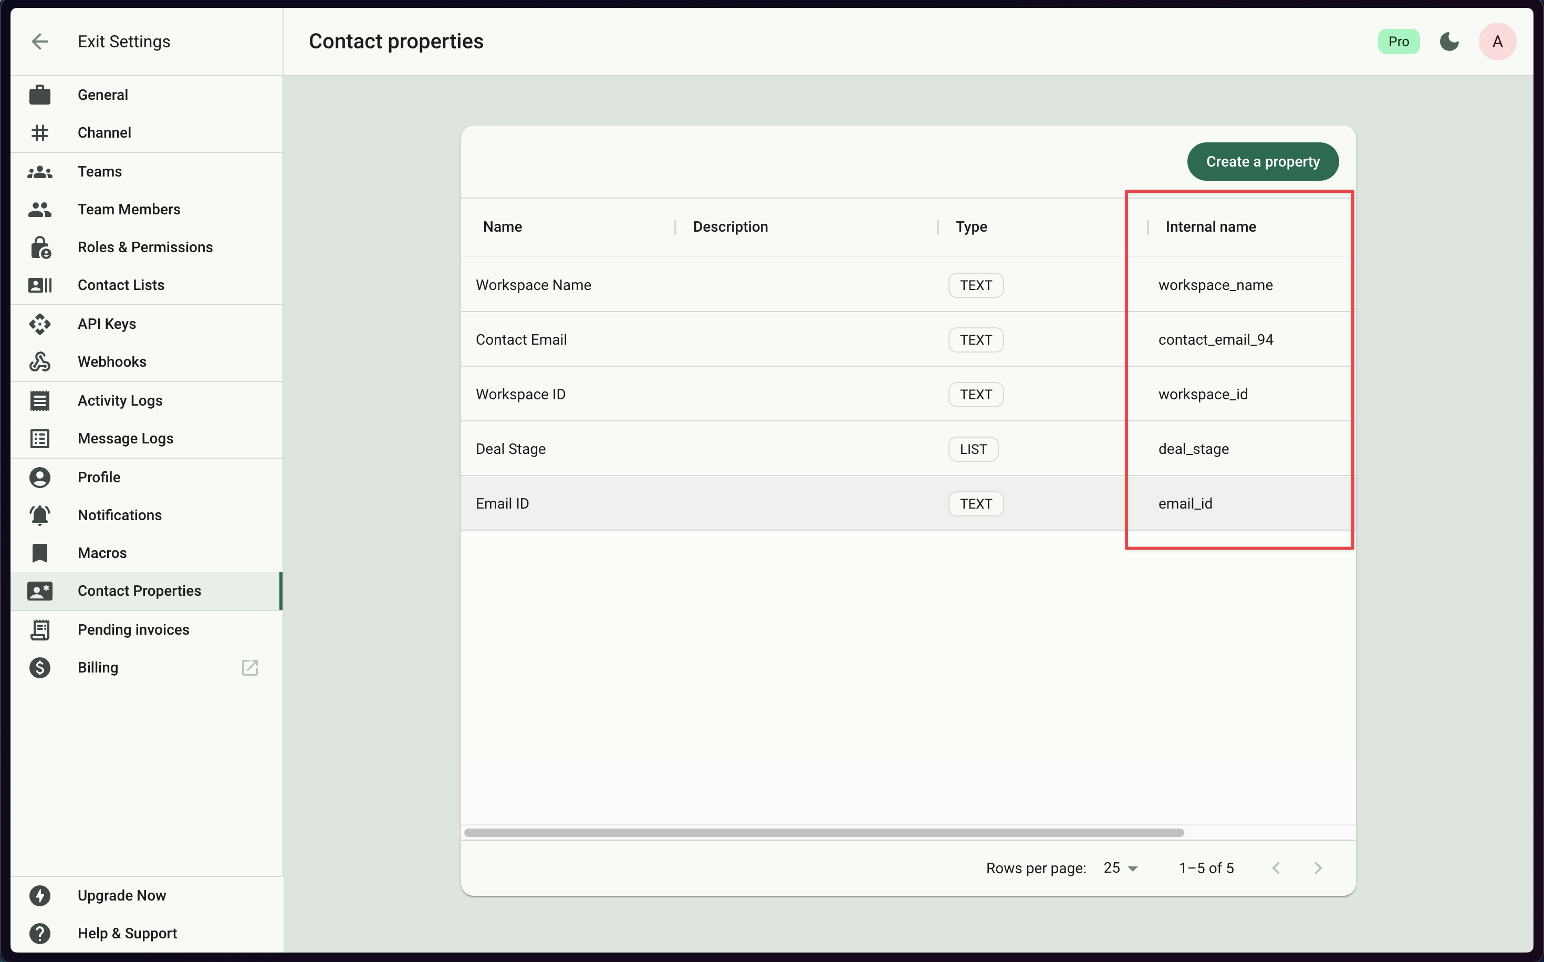This screenshot has height=962, width=1544.
Task: Click the Create a property button
Action: point(1263,162)
